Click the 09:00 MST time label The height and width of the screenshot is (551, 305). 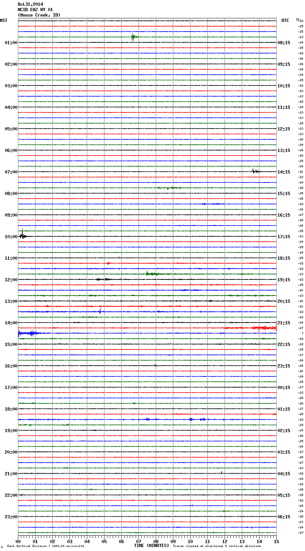(11, 215)
